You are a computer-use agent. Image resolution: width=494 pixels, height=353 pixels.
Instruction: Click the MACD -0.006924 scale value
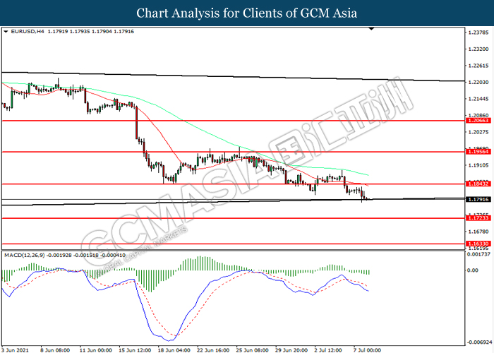click(479, 342)
